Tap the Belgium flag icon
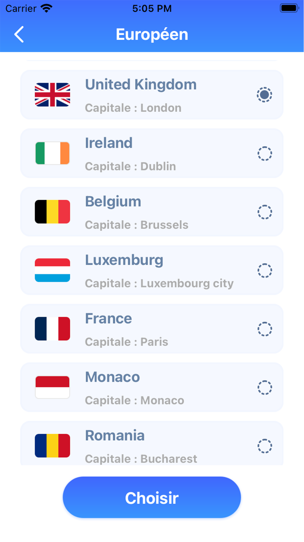Viewport: 304px width, 542px height. (52, 212)
